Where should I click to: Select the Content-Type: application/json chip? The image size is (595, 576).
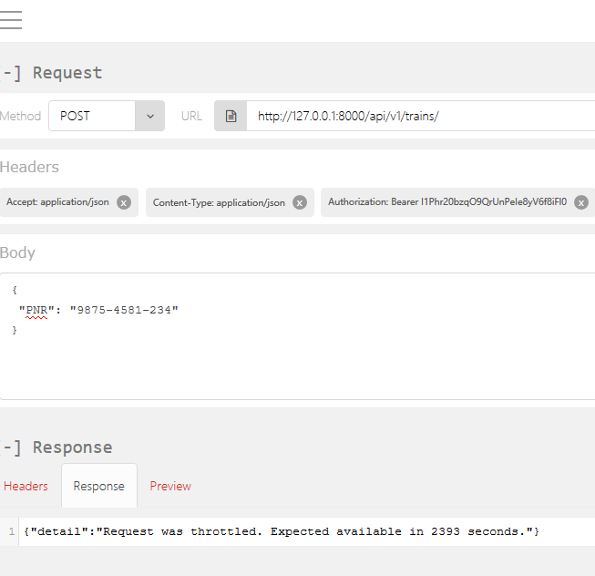tap(219, 202)
